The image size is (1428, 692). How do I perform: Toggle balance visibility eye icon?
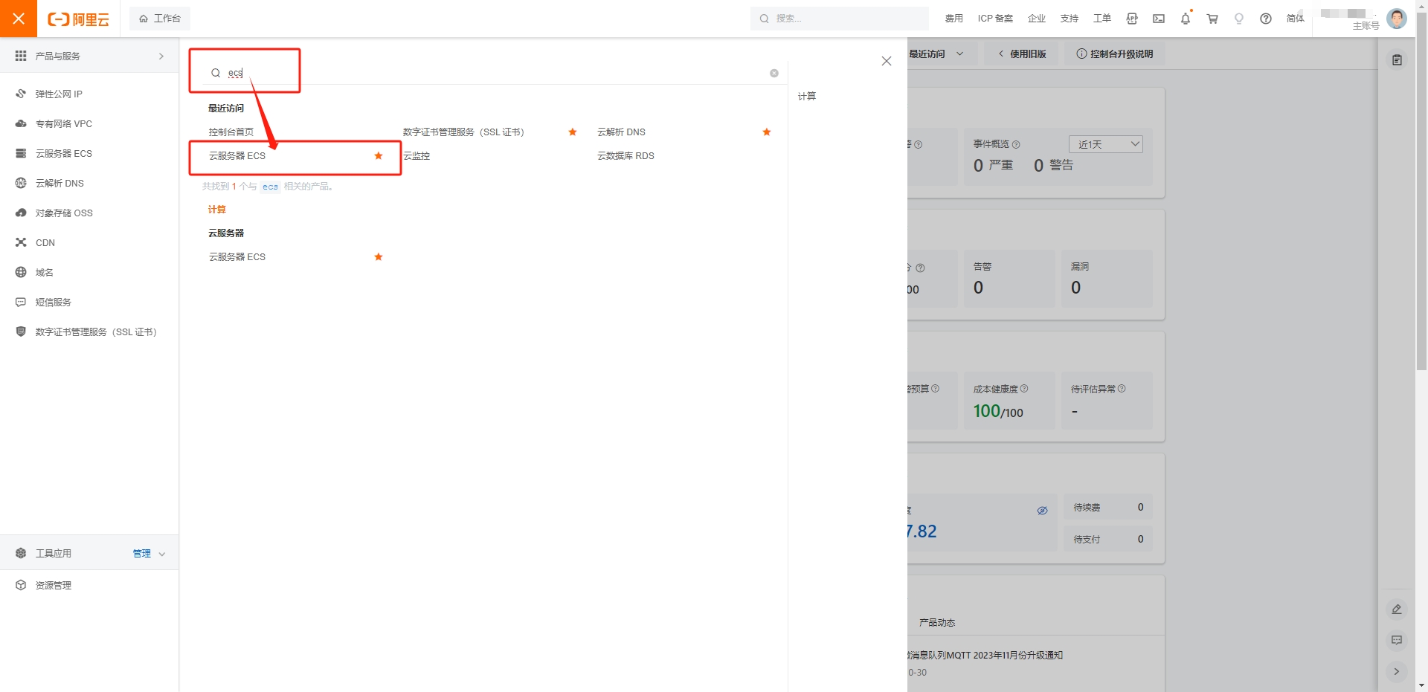[1042, 511]
